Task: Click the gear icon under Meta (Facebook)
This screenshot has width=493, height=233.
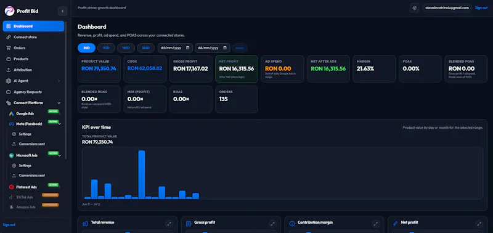Action: coord(14,134)
